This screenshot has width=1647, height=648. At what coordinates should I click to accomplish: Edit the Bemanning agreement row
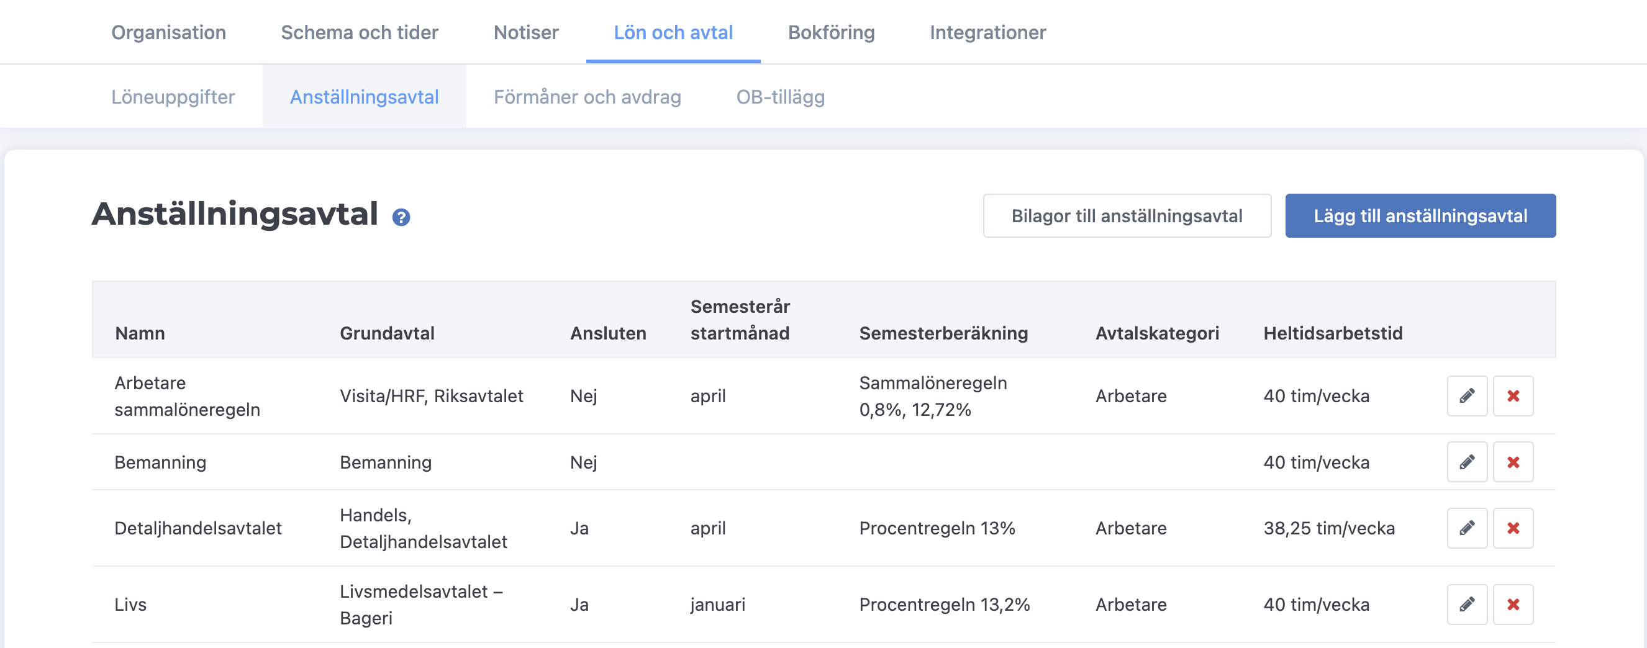1467,462
